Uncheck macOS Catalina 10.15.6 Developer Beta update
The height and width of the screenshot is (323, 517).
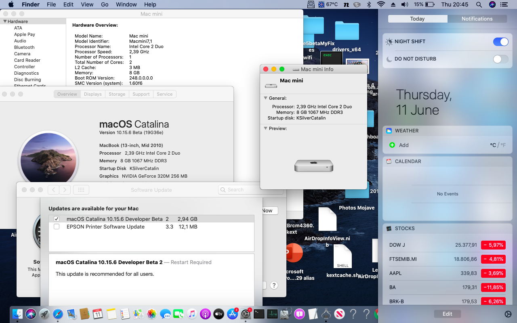(x=57, y=219)
